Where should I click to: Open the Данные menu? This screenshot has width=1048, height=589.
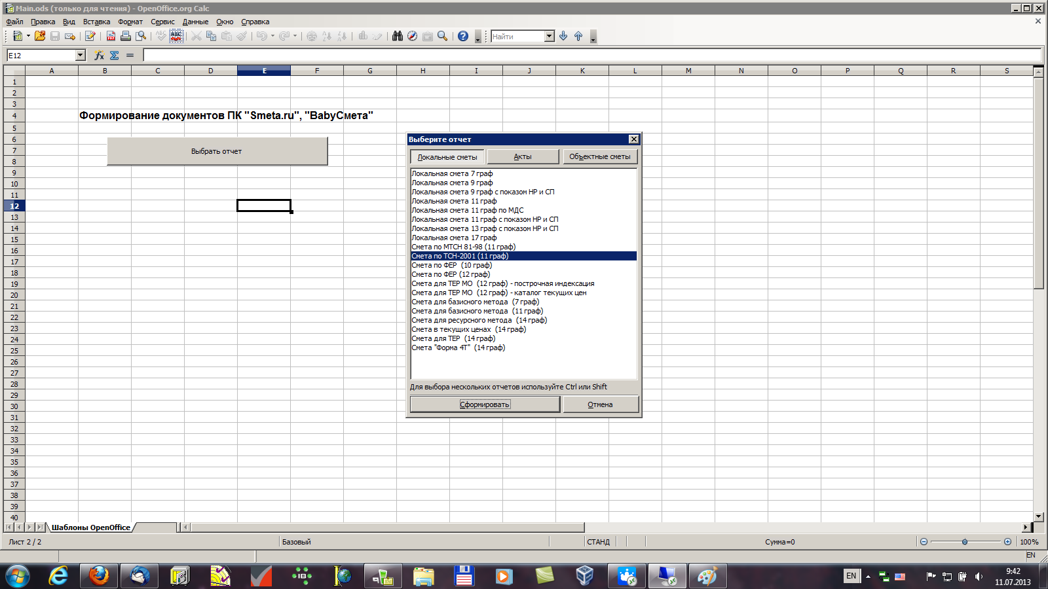pos(195,22)
